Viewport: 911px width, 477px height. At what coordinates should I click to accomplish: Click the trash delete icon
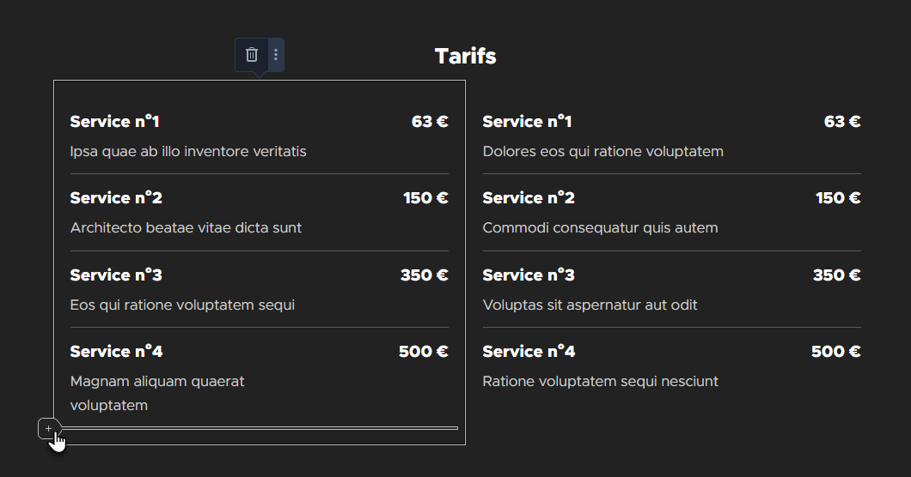pyautogui.click(x=252, y=55)
